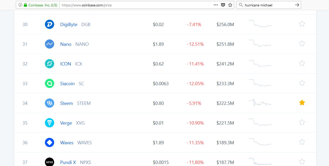329x166 pixels.
Task: Submit the search with the arrow icon
Action: [x=297, y=5]
